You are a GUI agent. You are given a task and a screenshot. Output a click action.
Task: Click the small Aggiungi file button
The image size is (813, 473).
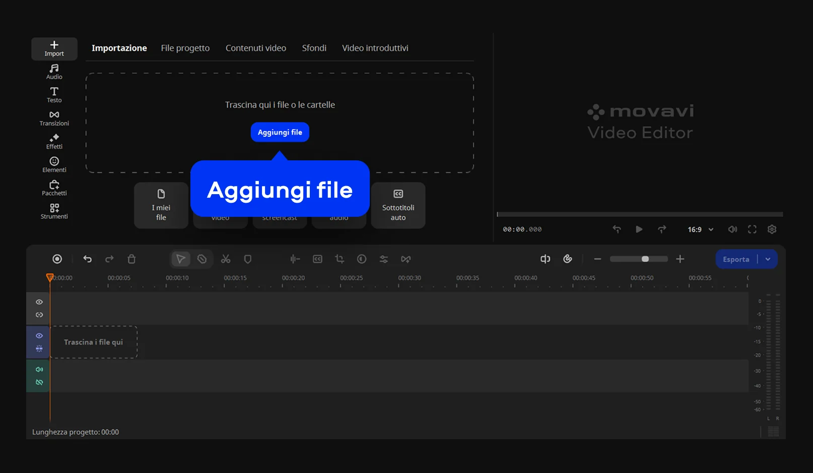280,132
